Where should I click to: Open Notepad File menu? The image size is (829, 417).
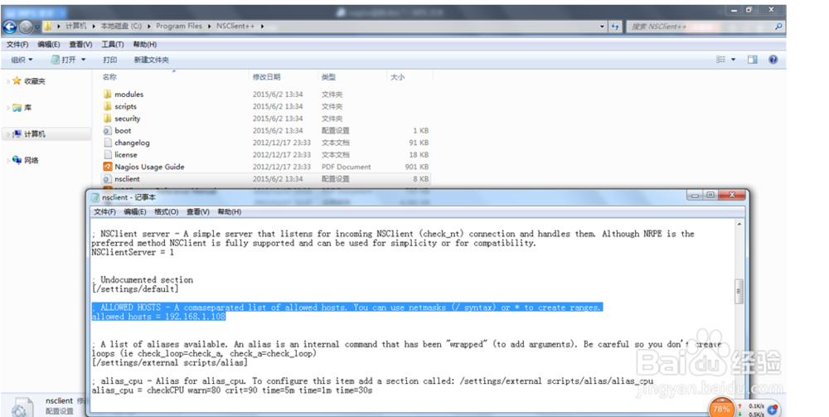(x=104, y=212)
